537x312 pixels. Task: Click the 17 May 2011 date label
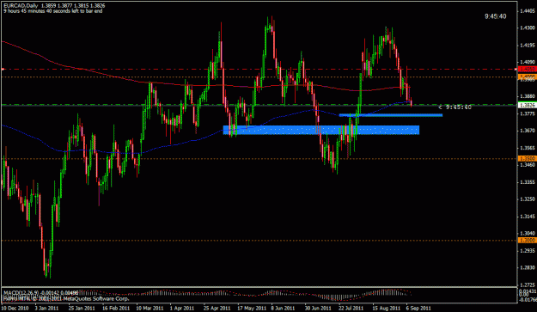point(252,309)
